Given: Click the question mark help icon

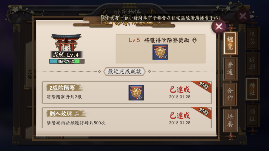Looking at the screenshot, I should tap(194, 40).
